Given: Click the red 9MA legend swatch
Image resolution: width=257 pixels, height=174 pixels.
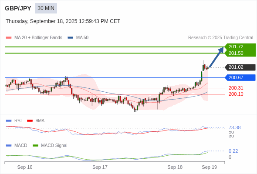Looking at the screenshot, I should (30, 121).
